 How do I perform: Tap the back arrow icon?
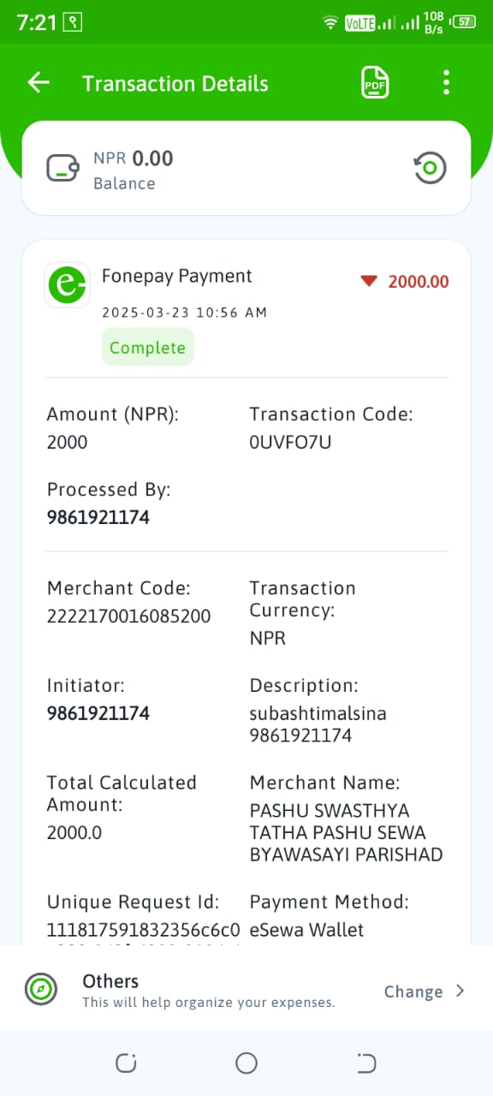39,82
